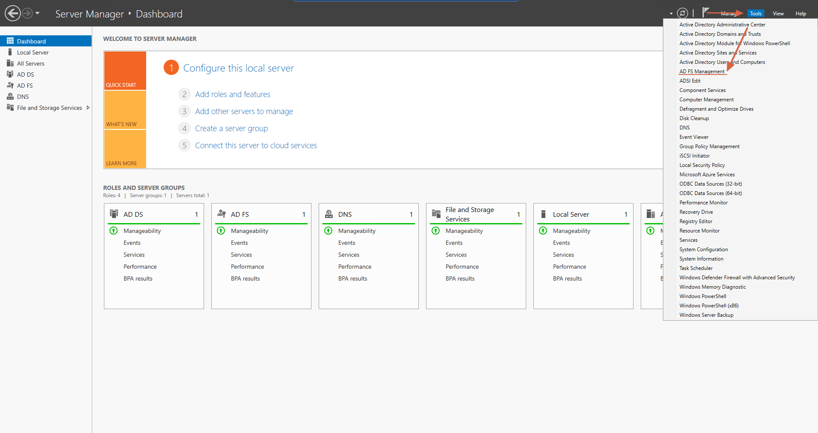Screen dimensions: 818x433
Task: Click the File and Storage Services tile icon
Action: point(436,214)
